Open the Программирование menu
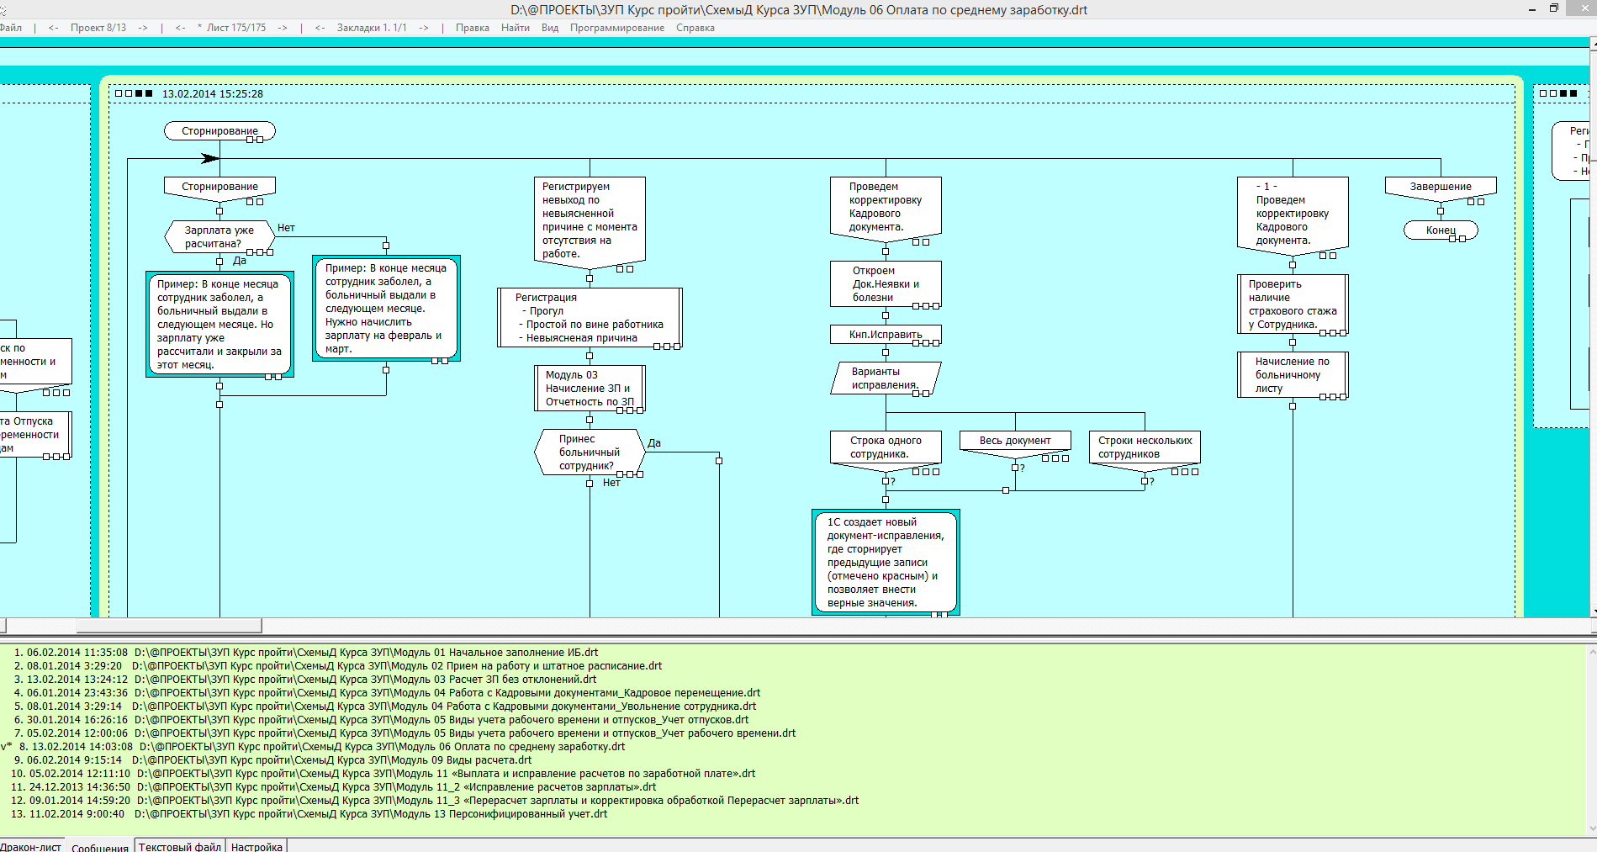 [x=617, y=28]
